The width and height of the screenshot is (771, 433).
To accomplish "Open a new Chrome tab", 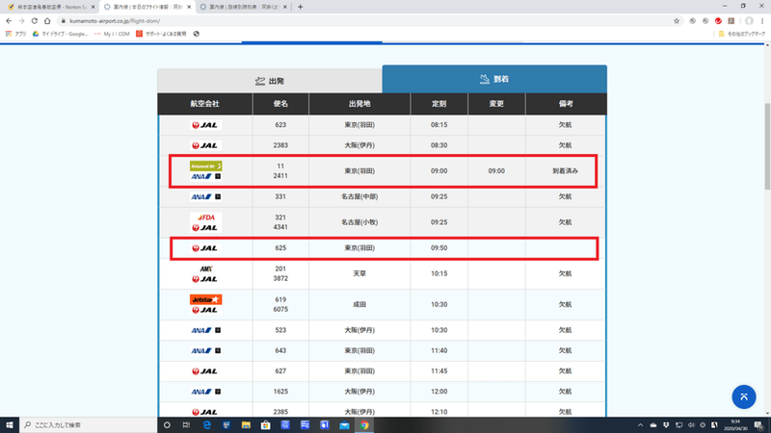I will point(300,7).
